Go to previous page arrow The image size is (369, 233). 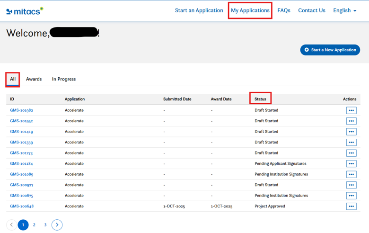tap(11, 225)
